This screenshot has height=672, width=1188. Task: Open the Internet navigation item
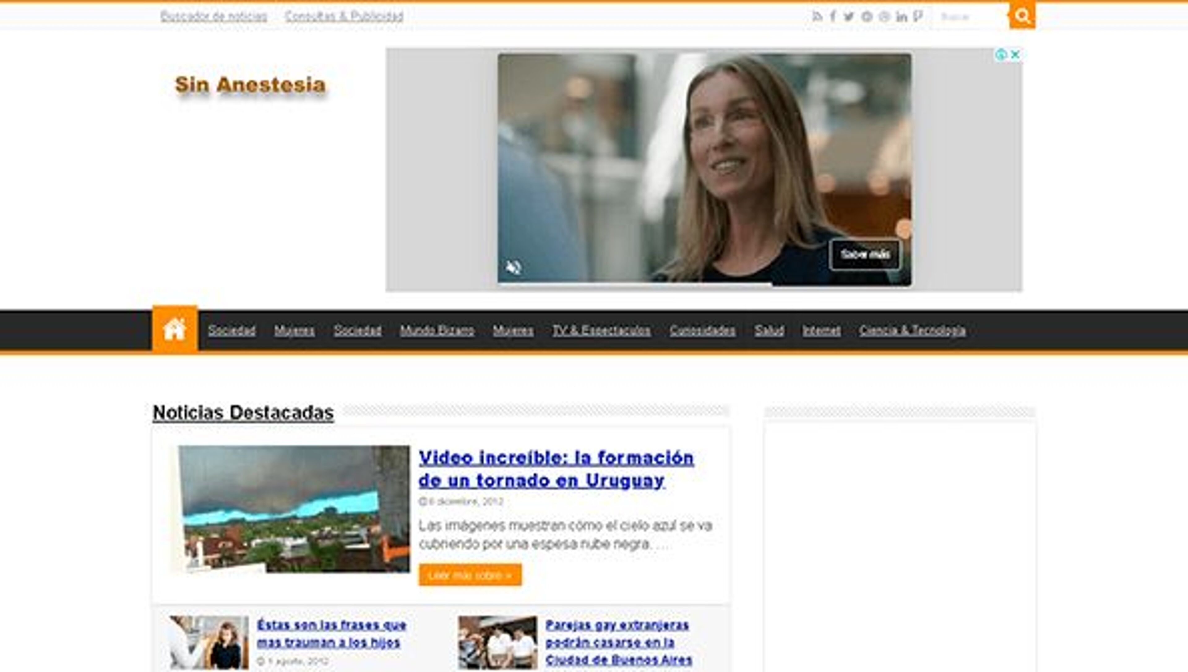click(x=822, y=331)
